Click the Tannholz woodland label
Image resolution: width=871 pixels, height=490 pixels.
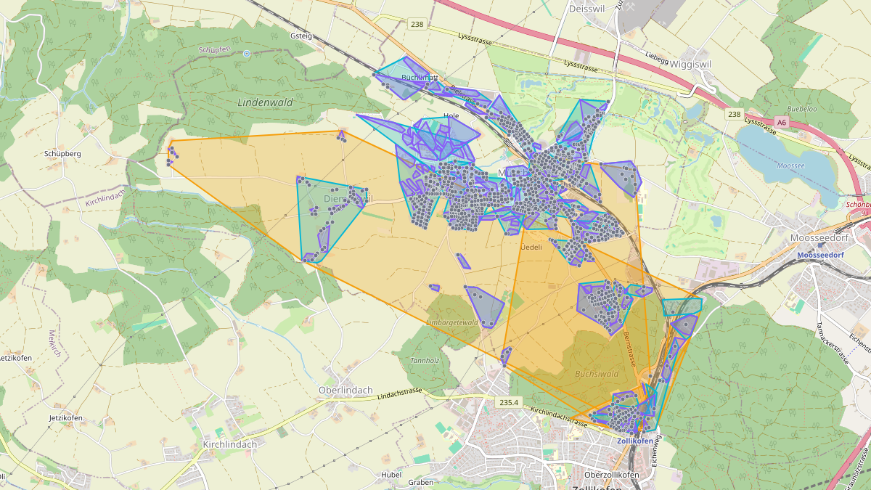coord(425,360)
